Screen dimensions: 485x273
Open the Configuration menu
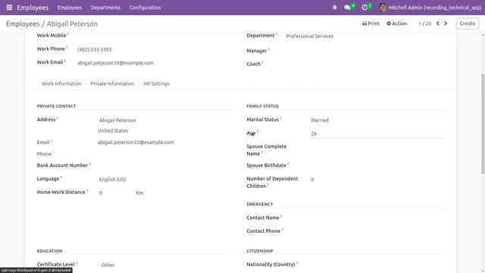coord(145,8)
